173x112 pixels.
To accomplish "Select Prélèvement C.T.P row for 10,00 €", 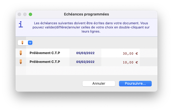I will (45, 62).
